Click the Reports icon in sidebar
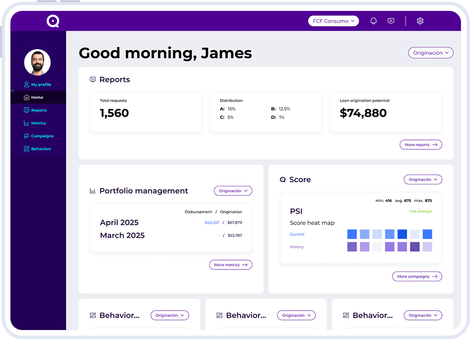This screenshot has width=470, height=339. [x=27, y=110]
